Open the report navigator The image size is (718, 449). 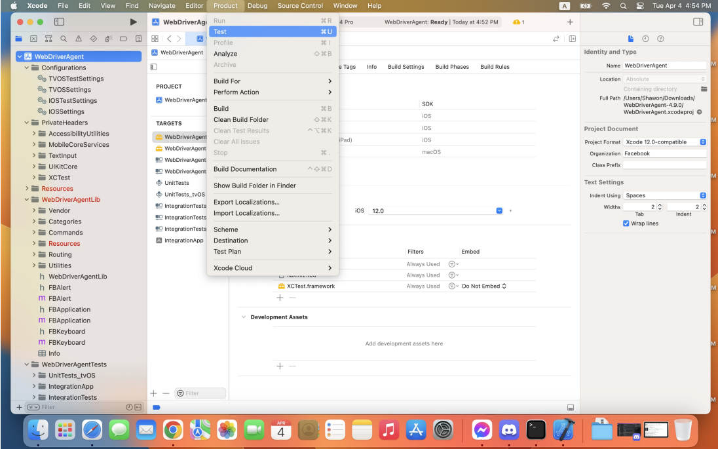pos(138,39)
